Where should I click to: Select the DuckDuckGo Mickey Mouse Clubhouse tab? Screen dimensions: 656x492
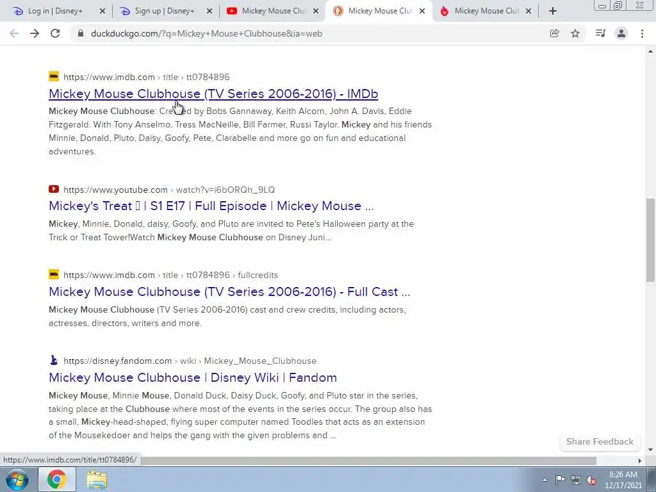379,12
